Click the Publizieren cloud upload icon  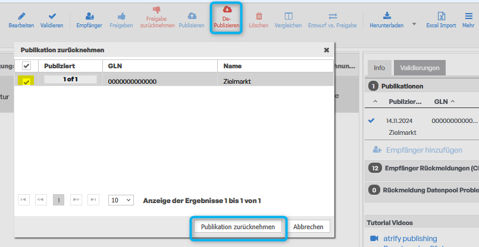coord(192,16)
